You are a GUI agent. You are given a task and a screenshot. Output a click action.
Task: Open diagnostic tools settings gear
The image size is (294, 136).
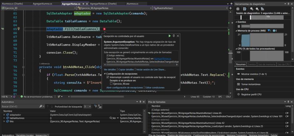[x=238, y=9]
